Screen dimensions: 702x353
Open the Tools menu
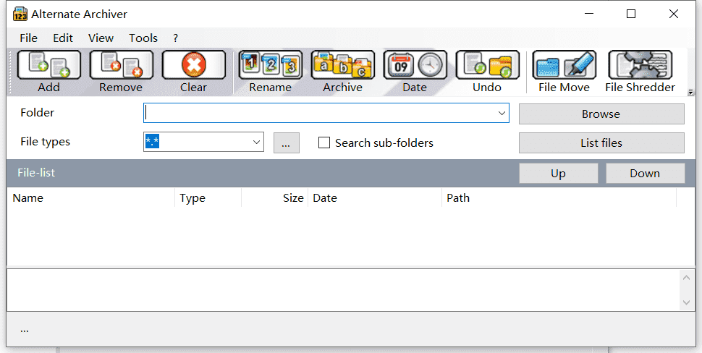(x=143, y=38)
